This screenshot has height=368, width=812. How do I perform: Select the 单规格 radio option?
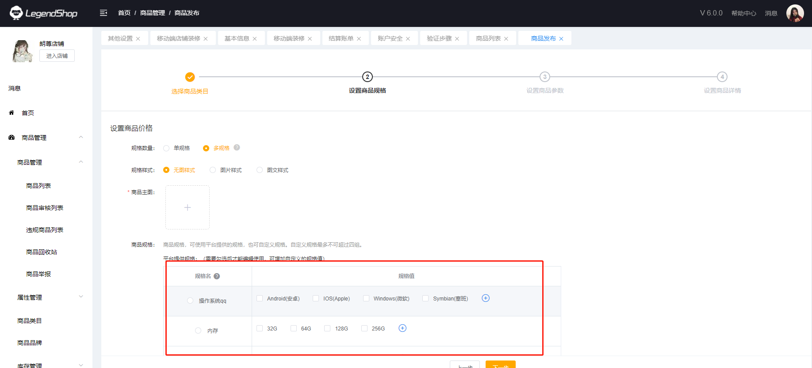[167, 148]
